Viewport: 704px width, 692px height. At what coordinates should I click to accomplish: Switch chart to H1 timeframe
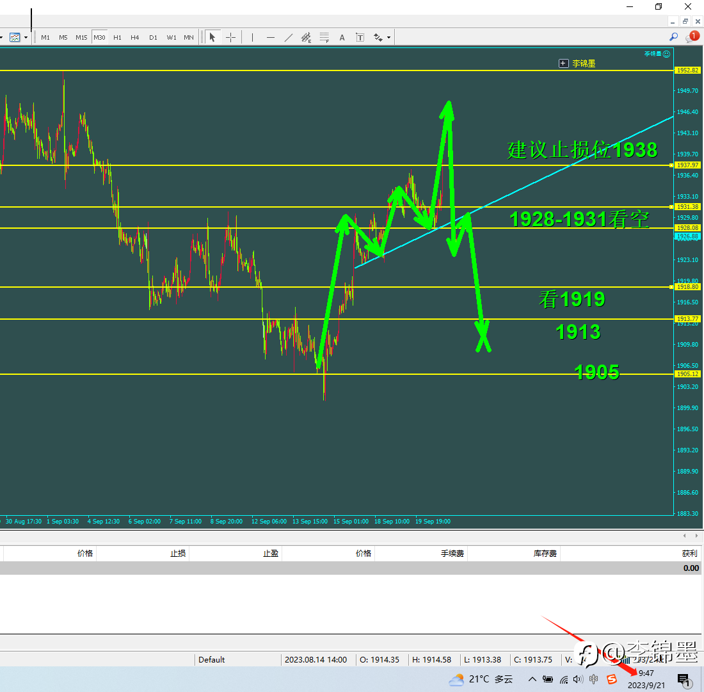click(x=117, y=37)
